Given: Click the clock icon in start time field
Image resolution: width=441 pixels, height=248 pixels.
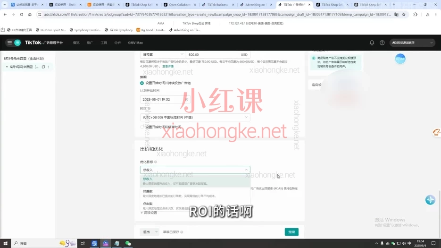Looking at the screenshot, I should 186,100.
